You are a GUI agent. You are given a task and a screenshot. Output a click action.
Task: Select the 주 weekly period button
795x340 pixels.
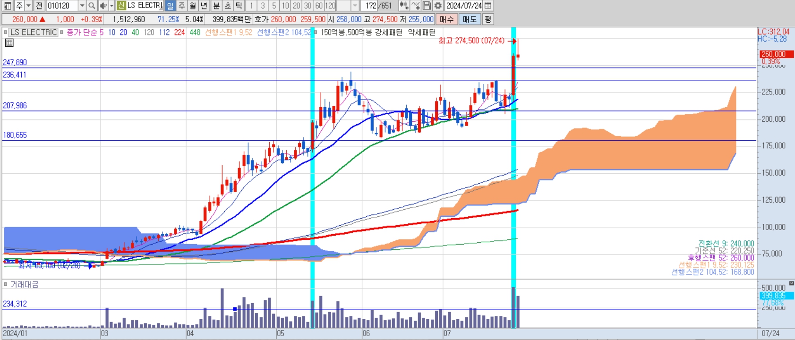point(181,6)
